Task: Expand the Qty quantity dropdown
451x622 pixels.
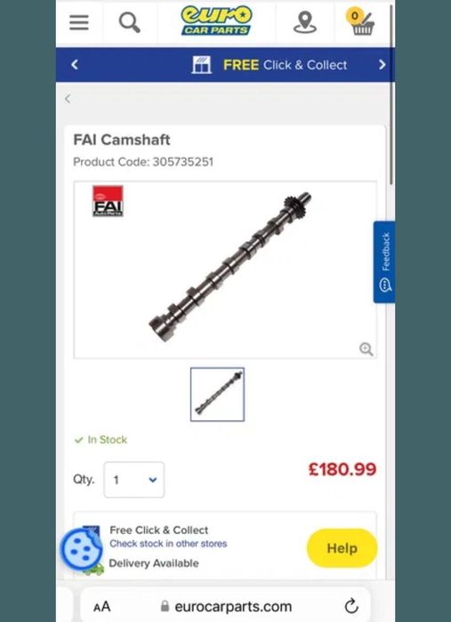Action: point(134,480)
